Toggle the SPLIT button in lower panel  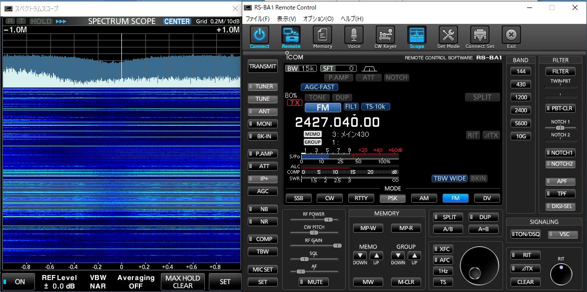pyautogui.click(x=448, y=217)
